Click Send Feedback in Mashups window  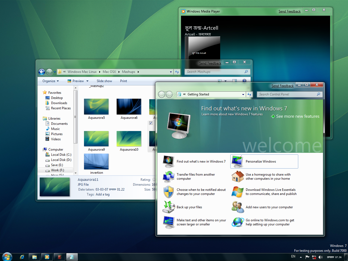coord(210,63)
